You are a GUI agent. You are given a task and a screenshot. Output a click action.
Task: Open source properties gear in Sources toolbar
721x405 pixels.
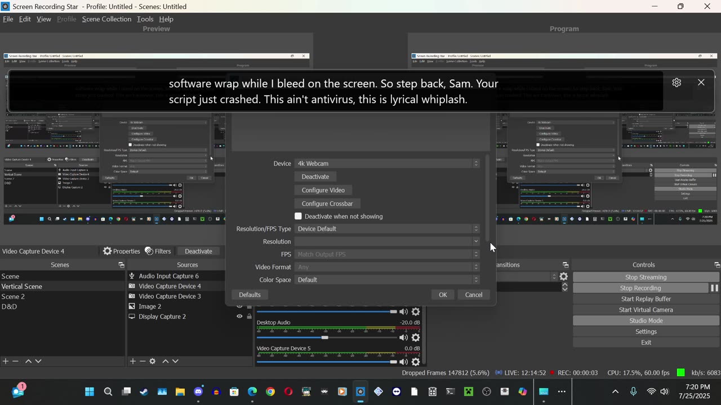click(152, 361)
